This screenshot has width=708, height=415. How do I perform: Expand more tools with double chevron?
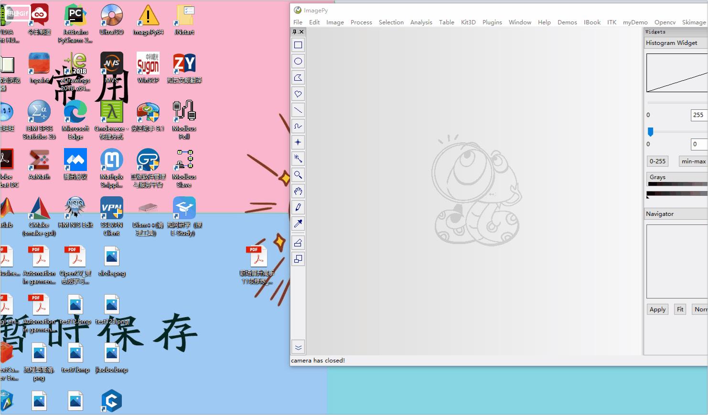click(298, 347)
